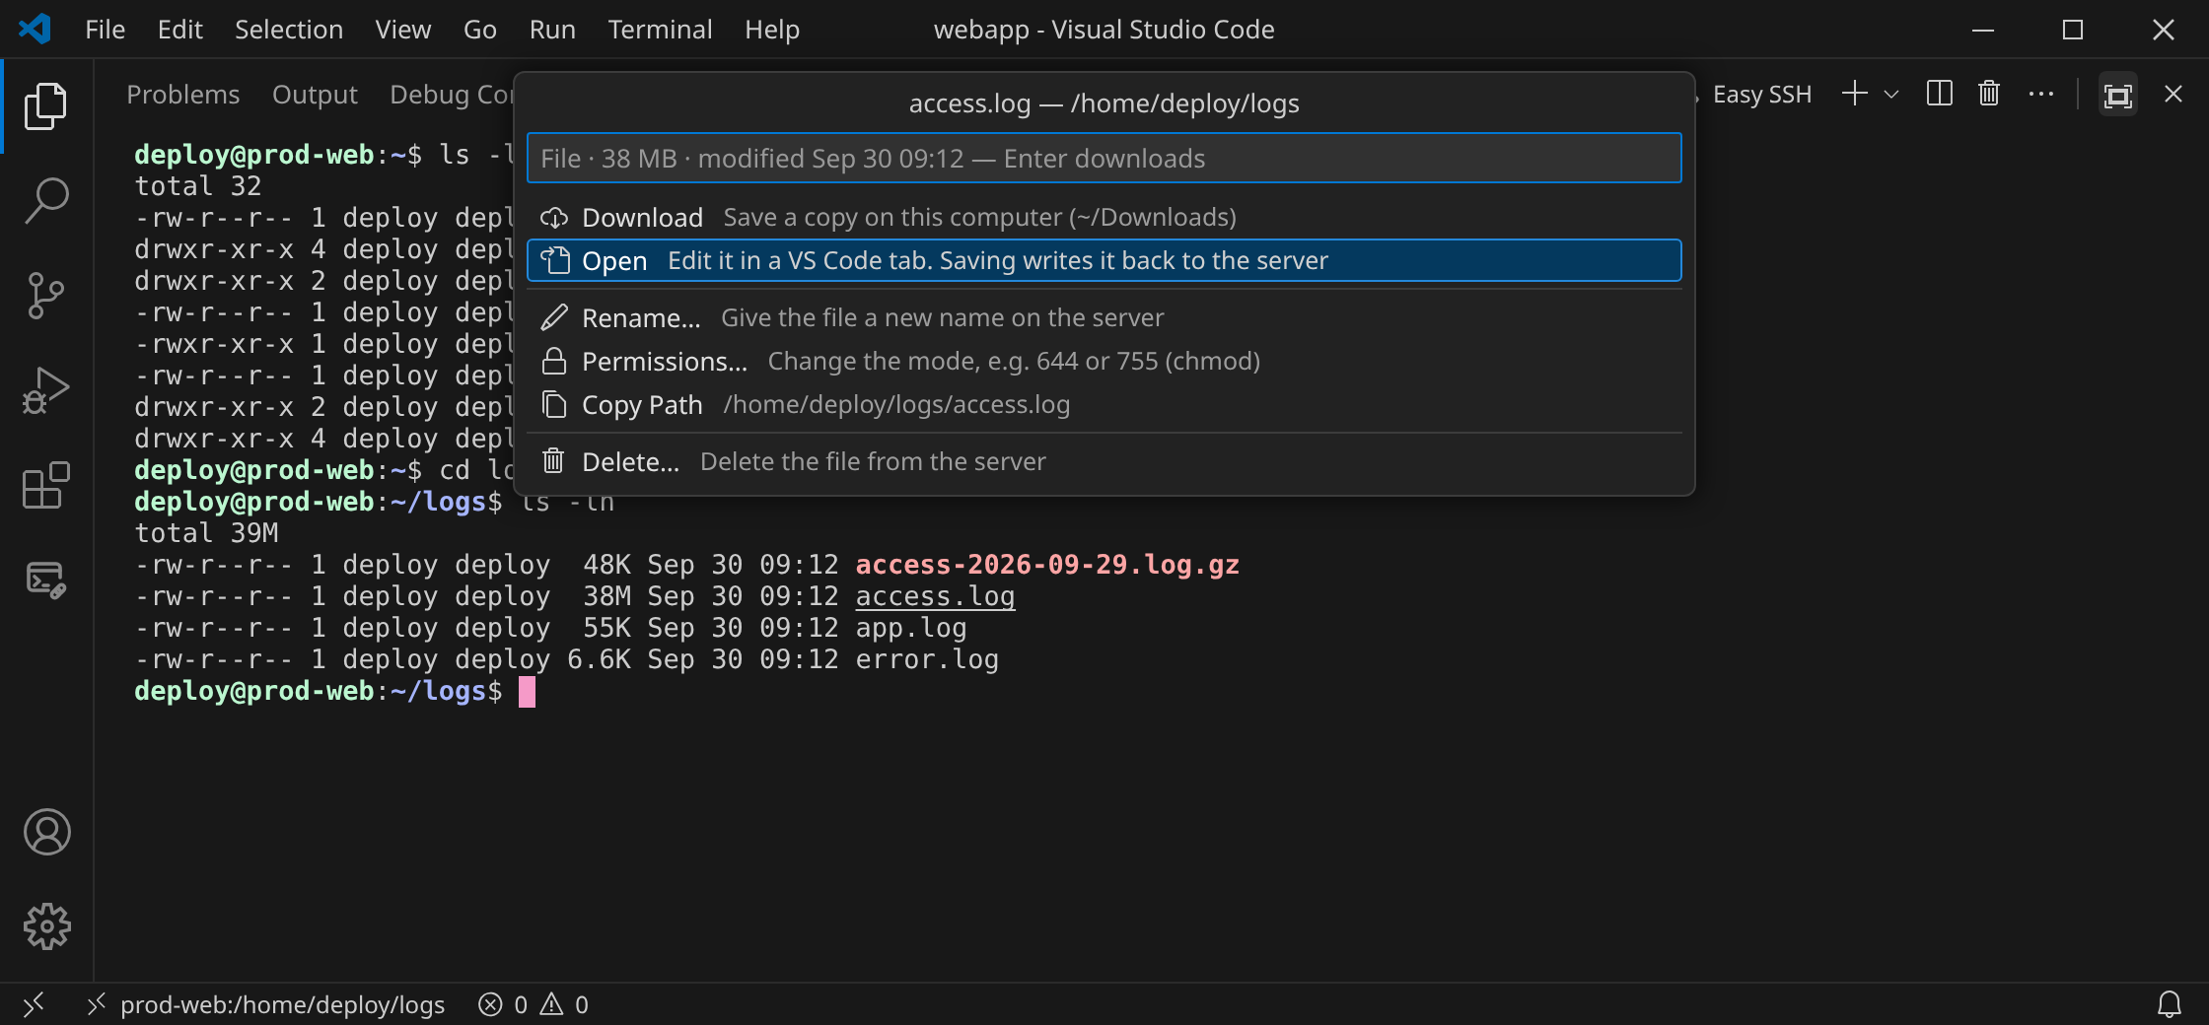Click the remote window indicator in status bar
Viewport: 2209px width, 1025px height.
click(34, 1004)
